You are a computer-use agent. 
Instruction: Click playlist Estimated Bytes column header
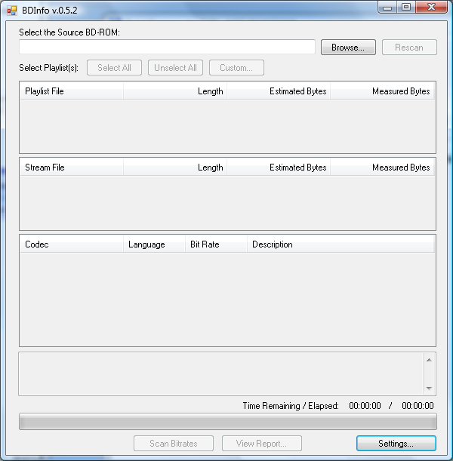point(279,91)
